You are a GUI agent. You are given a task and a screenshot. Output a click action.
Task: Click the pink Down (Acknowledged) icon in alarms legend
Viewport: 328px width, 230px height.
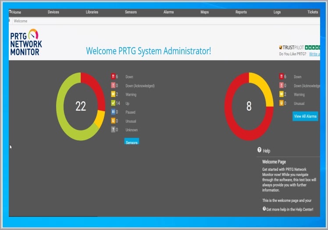point(282,86)
